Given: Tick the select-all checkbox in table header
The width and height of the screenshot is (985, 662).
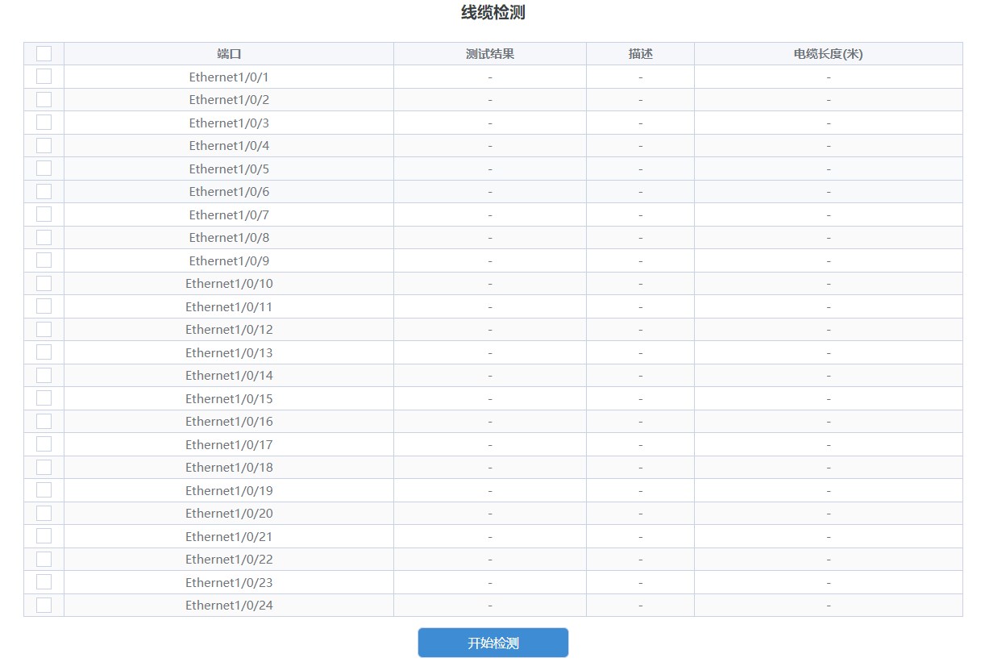Looking at the screenshot, I should click(x=44, y=53).
